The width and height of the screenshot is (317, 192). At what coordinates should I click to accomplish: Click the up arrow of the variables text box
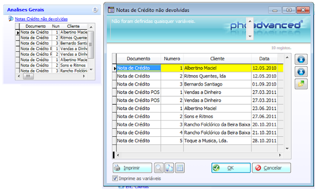tap(250, 21)
